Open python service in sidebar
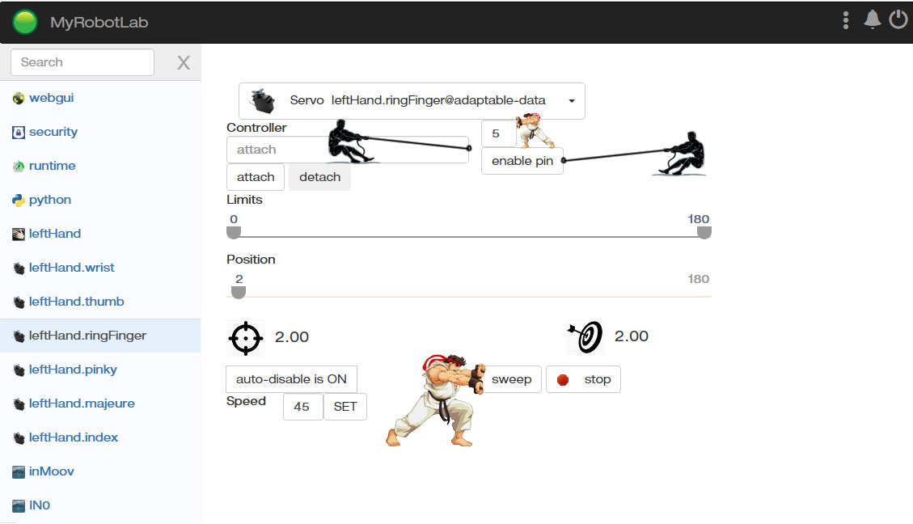The width and height of the screenshot is (913, 524). [x=50, y=200]
